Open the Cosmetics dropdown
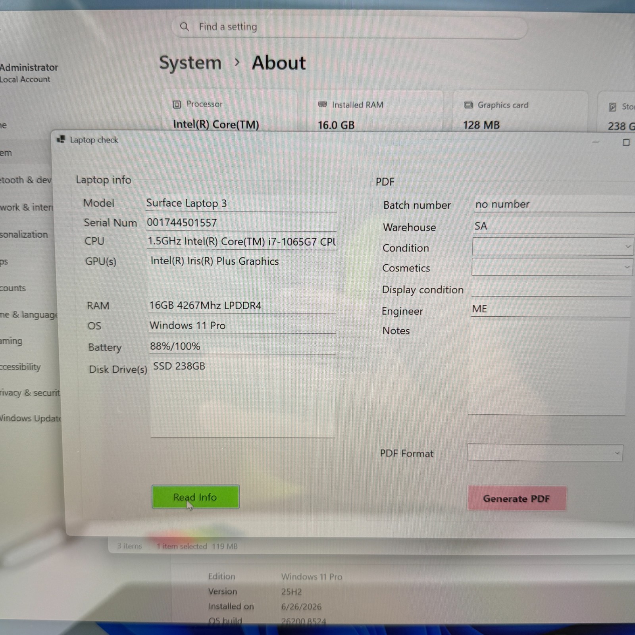 552,267
